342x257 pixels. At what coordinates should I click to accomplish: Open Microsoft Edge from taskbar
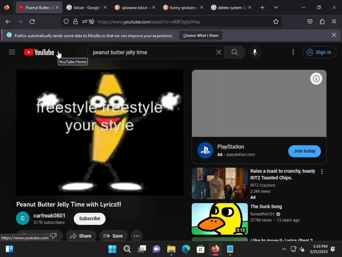tap(186, 249)
